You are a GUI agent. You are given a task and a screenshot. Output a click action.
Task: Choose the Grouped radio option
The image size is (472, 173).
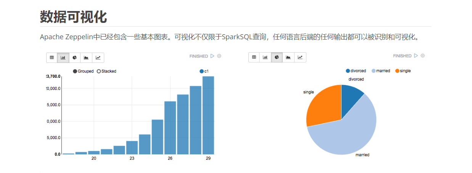click(x=83, y=71)
